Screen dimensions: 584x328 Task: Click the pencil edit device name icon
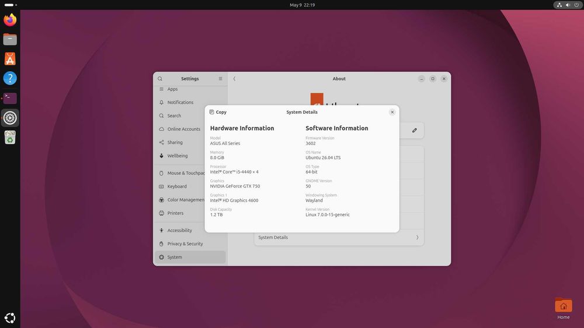pyautogui.click(x=414, y=131)
